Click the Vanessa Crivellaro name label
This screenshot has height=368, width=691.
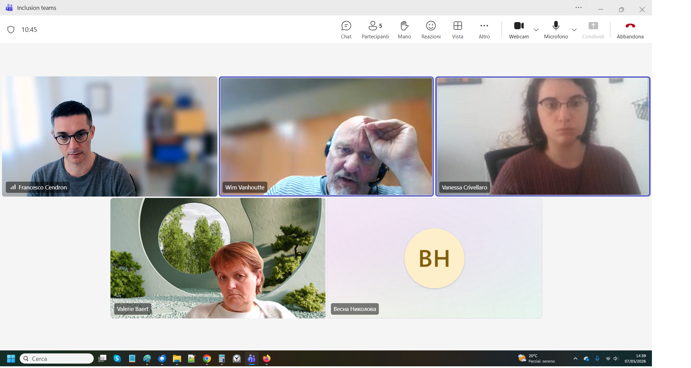(x=464, y=187)
